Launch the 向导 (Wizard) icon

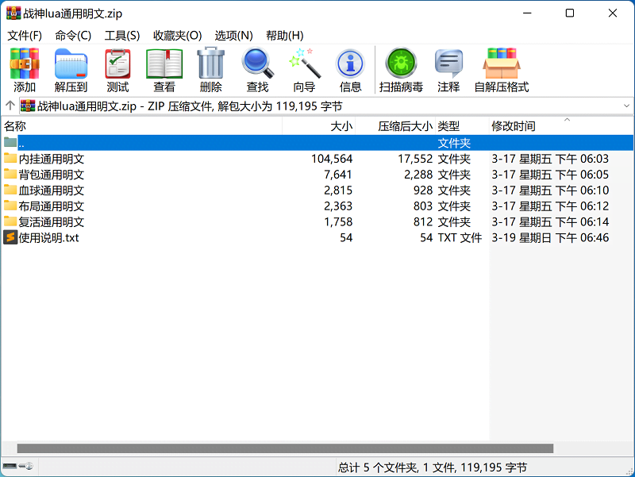tap(303, 69)
